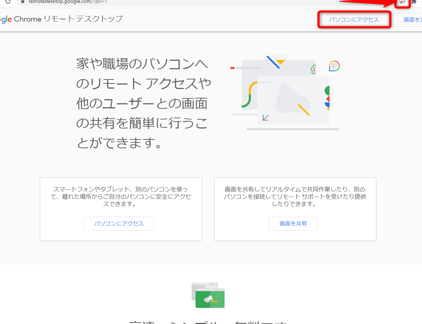Screen dimensions: 422x324
Task: Open the Extensions puzzle-piece icon
Action: click(x=414, y=1)
